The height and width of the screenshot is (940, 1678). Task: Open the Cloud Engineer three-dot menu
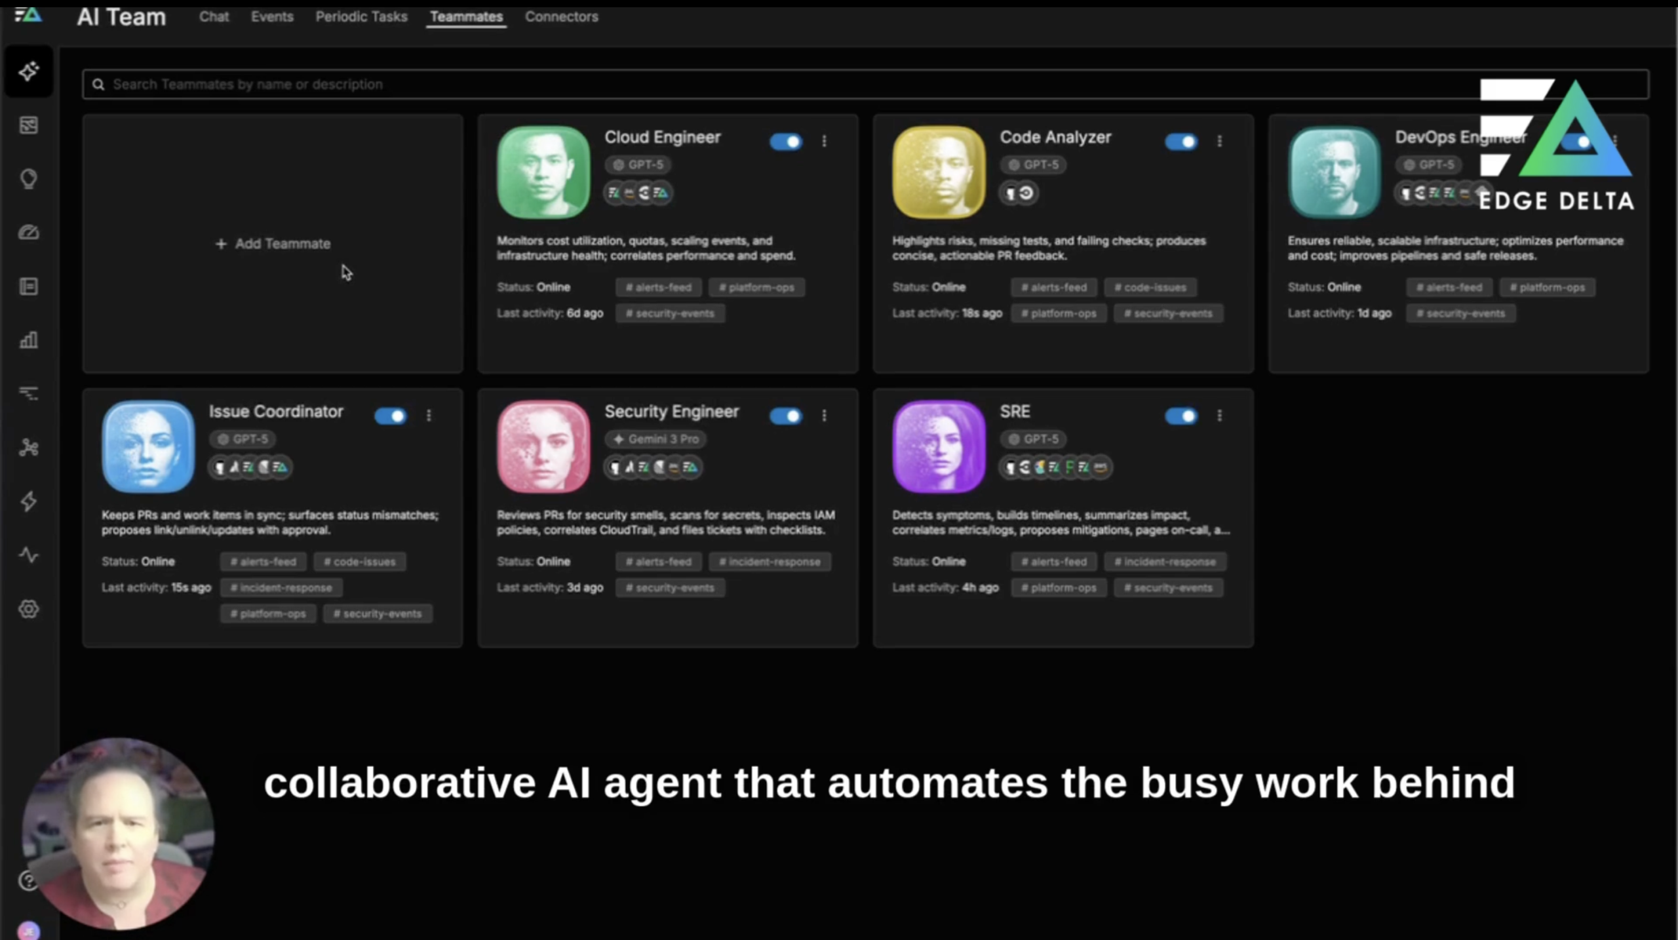click(824, 141)
